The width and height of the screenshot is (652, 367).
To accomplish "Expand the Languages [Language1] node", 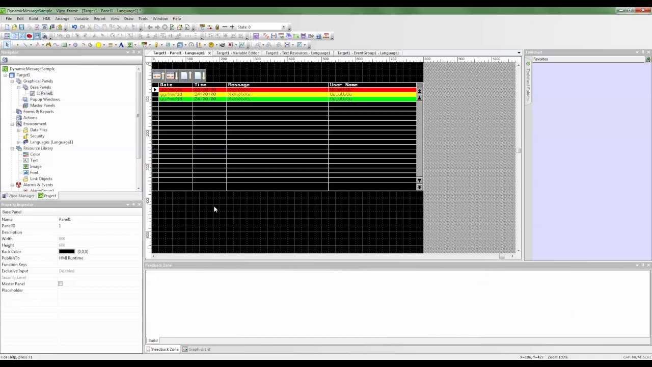I will click(x=19, y=142).
